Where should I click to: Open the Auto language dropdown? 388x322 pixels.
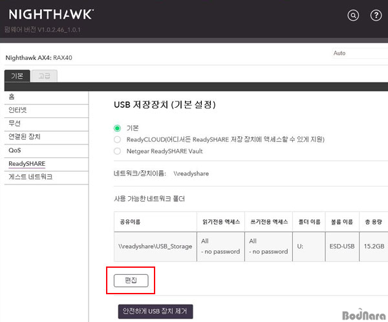360,53
